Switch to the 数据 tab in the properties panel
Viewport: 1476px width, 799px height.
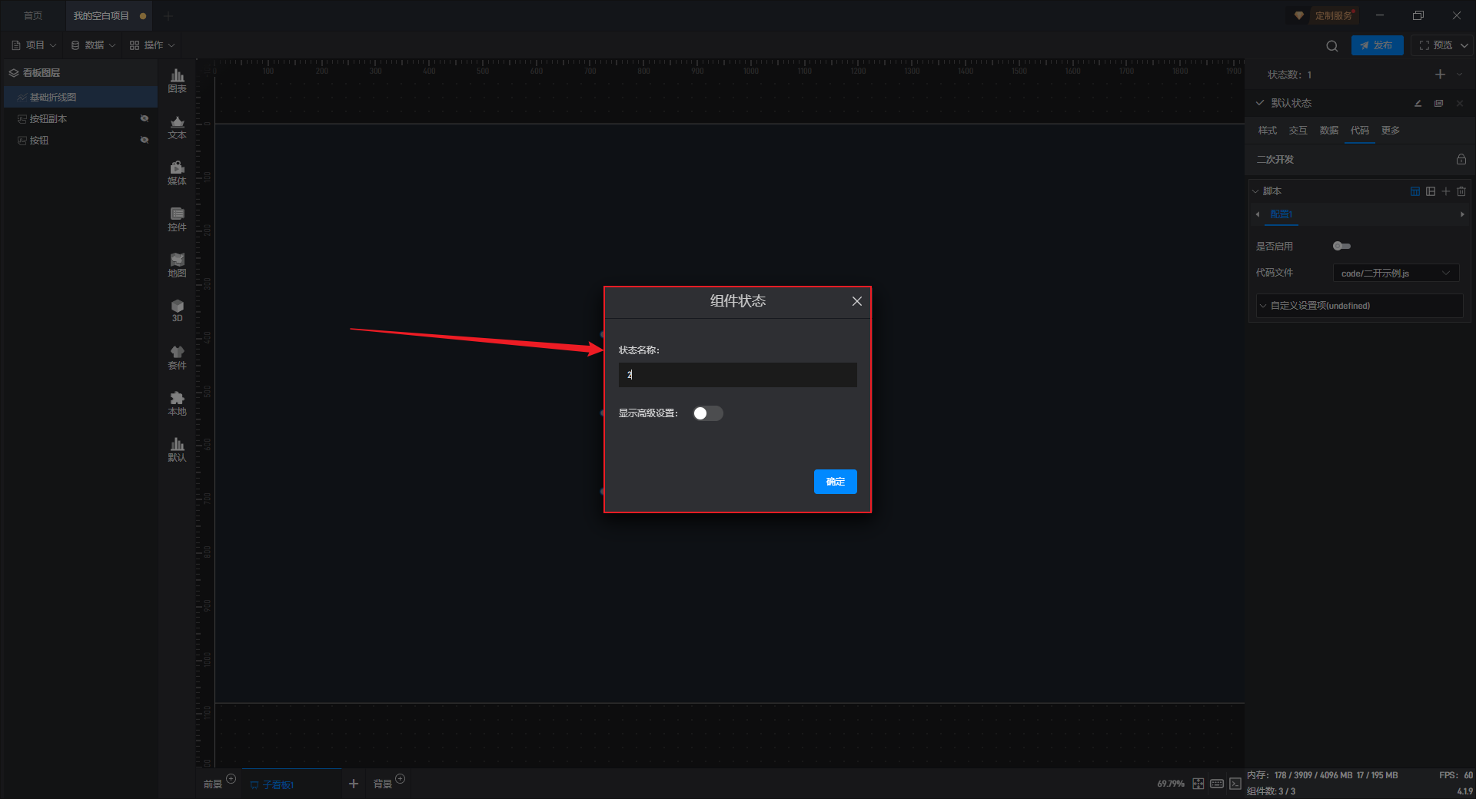(x=1328, y=131)
